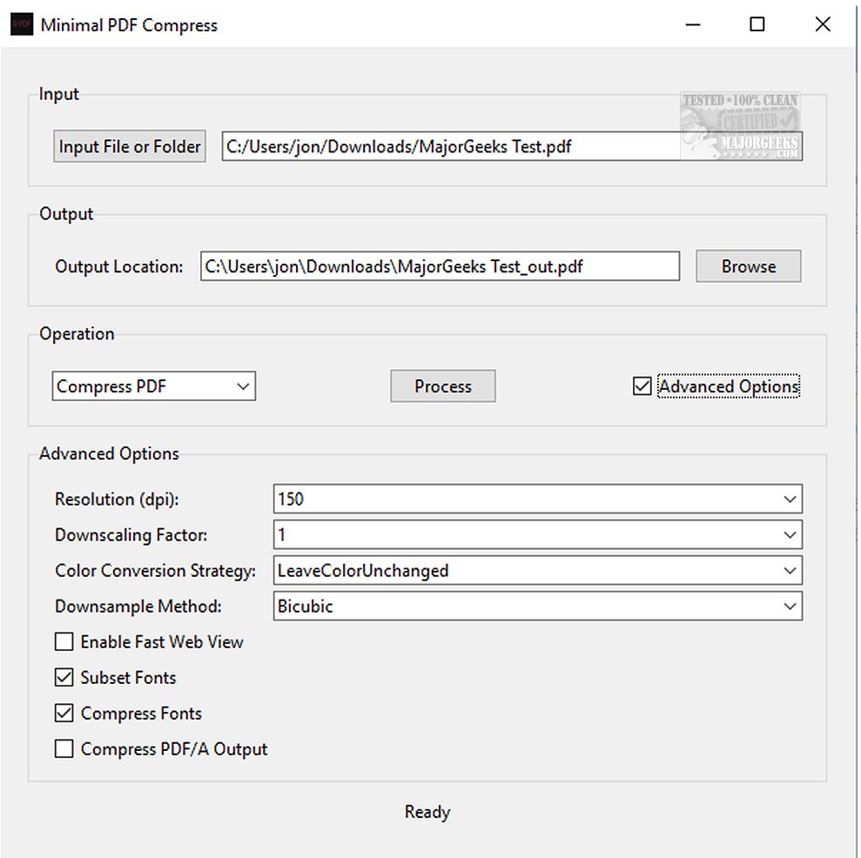Screen dimensions: 861x858
Task: Expand the Downscaling Factor dropdown
Action: tap(790, 534)
